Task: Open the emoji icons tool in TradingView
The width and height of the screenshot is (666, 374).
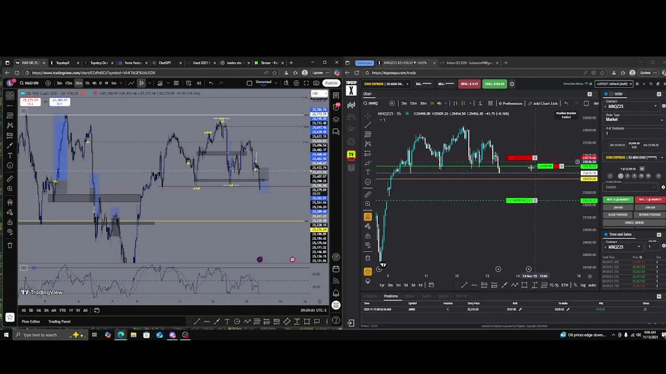Action: (x=10, y=166)
